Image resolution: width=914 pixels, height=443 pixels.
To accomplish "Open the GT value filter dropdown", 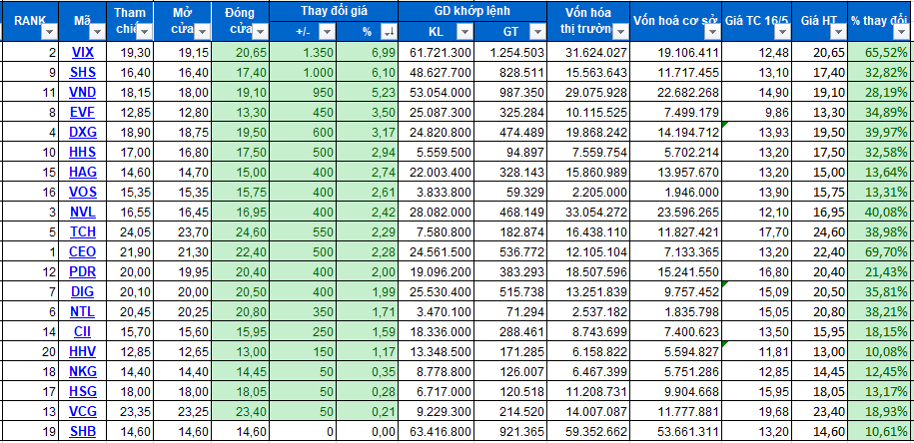I will click(536, 32).
